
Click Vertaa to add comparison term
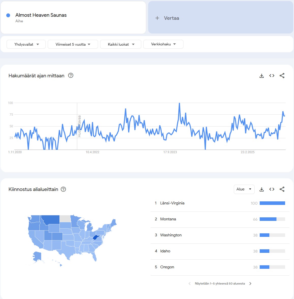pyautogui.click(x=167, y=18)
